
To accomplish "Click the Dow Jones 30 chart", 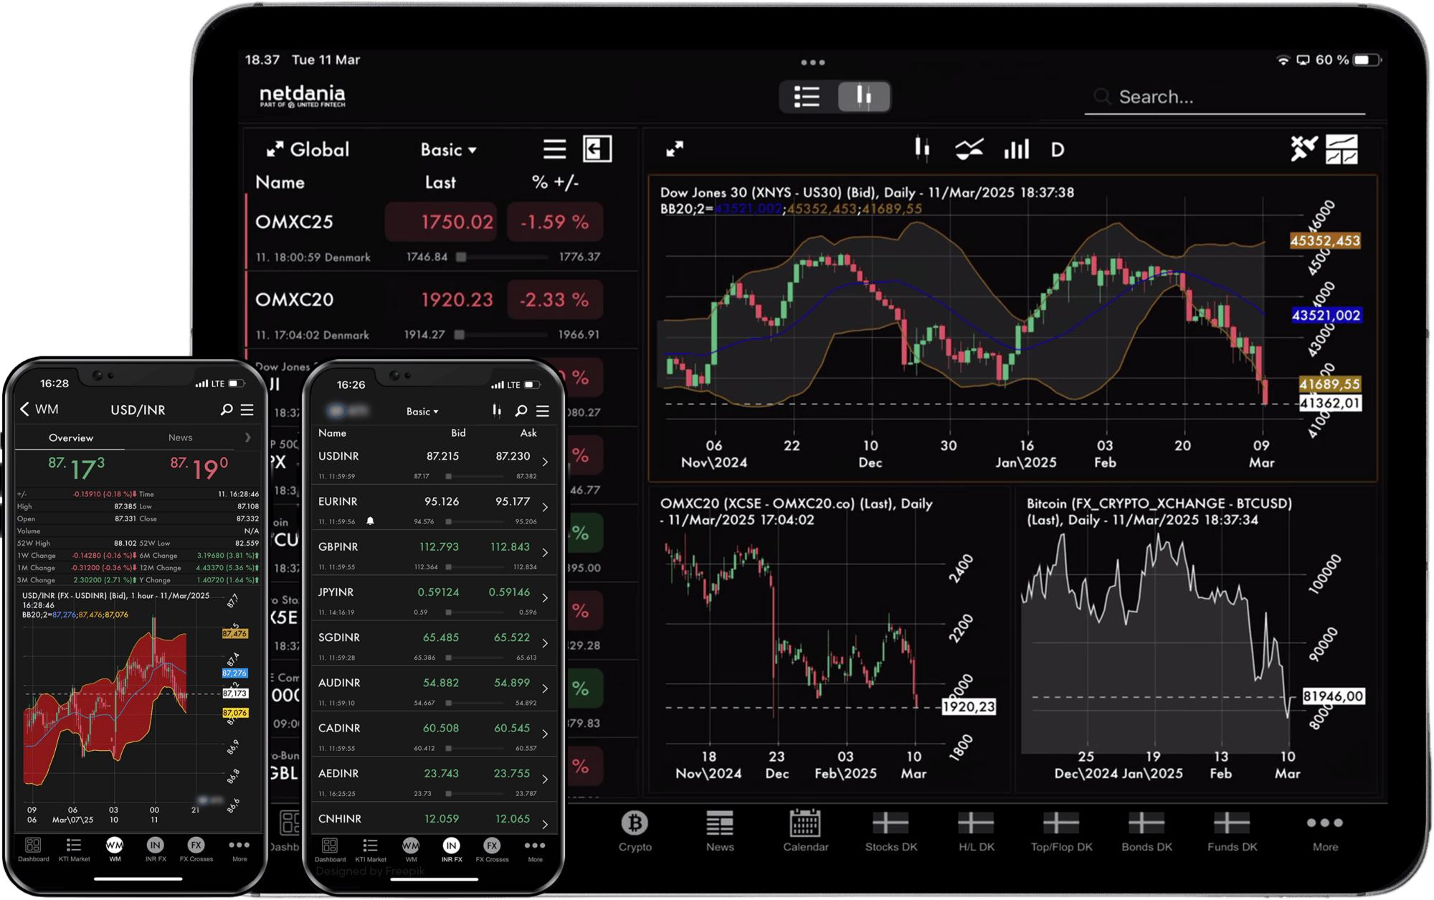I will (x=1012, y=328).
